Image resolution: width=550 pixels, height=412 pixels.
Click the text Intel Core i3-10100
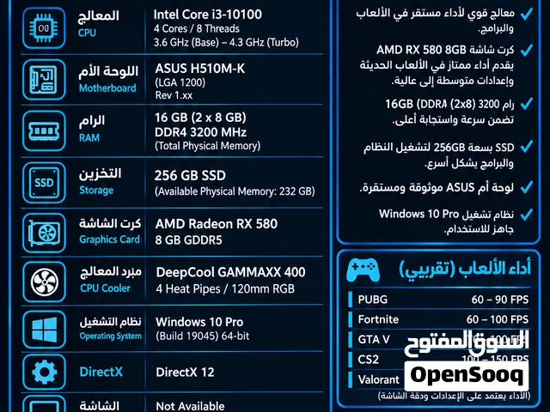coord(208,15)
